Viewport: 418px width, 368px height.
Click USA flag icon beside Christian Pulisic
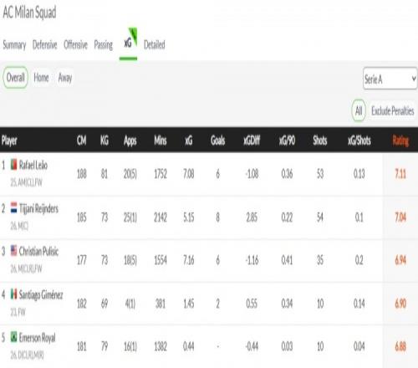pos(13,251)
